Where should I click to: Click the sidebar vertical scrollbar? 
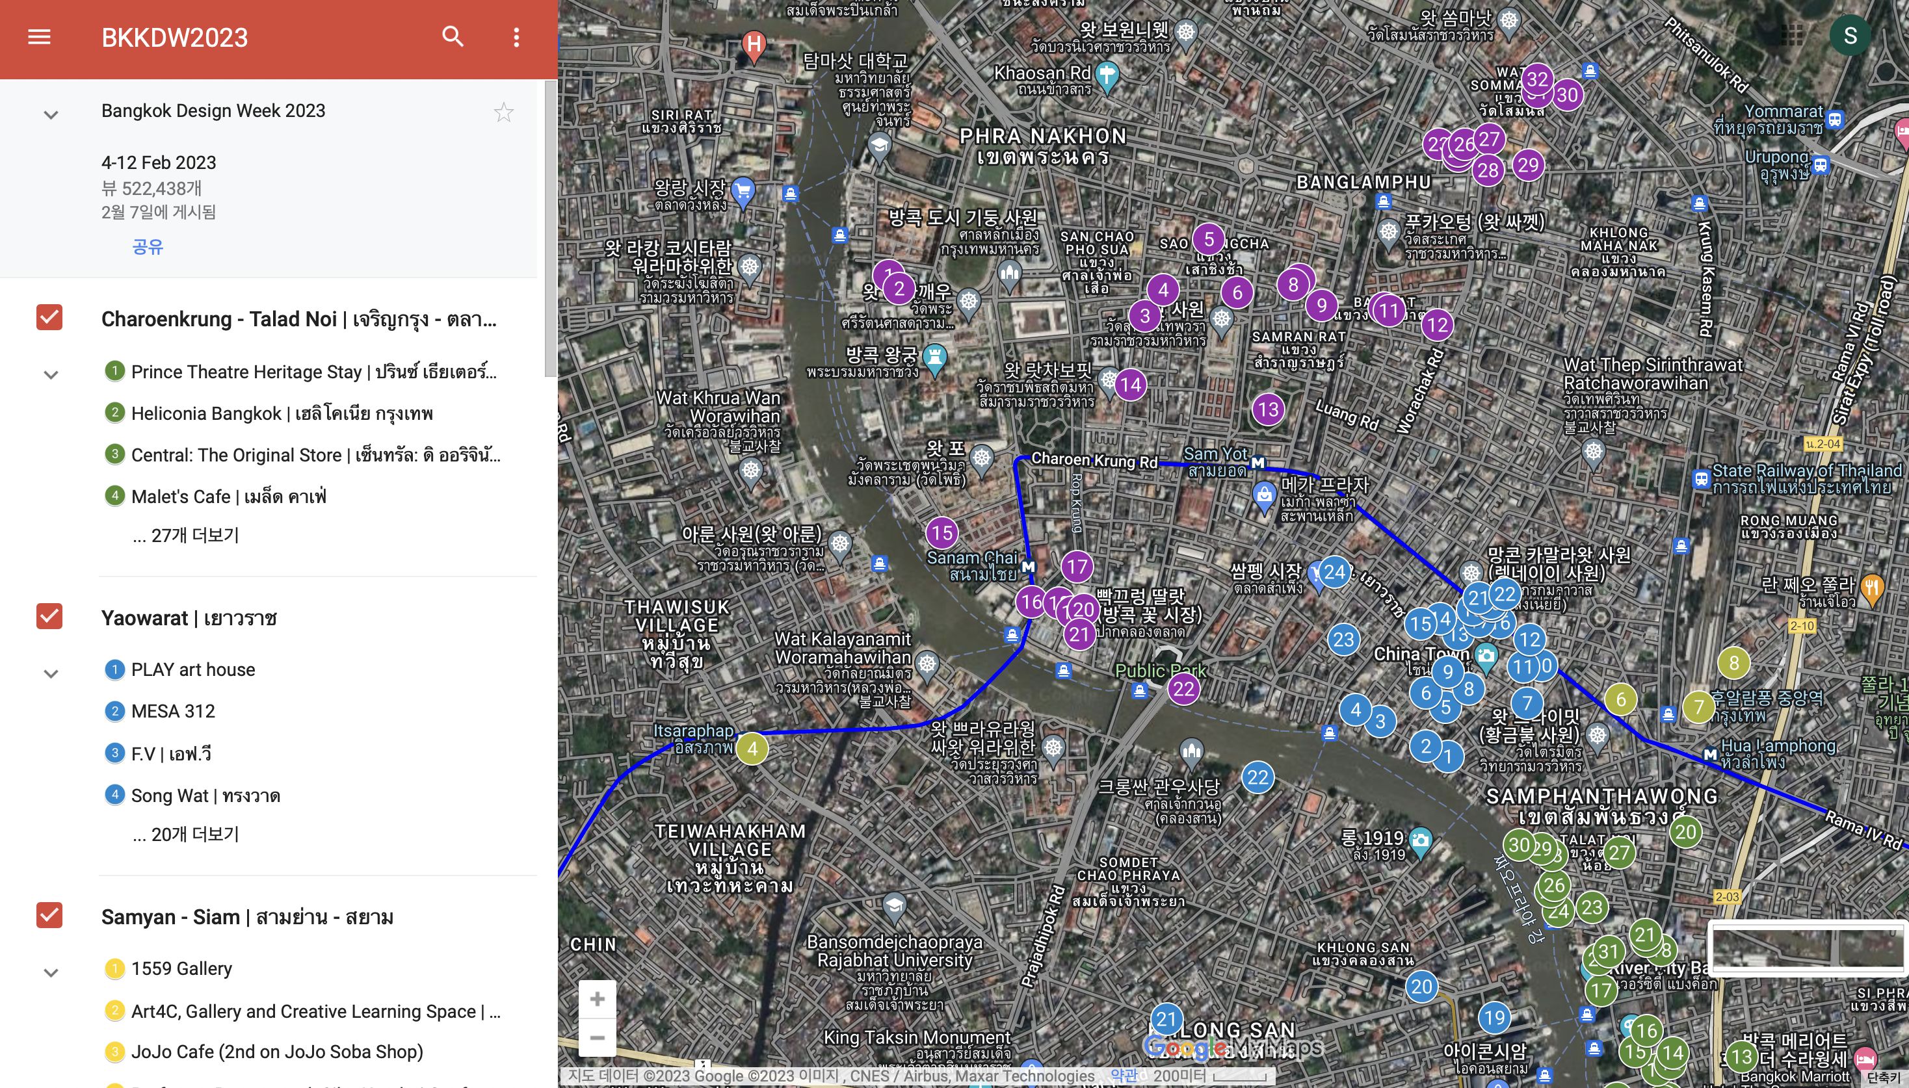tap(551, 228)
